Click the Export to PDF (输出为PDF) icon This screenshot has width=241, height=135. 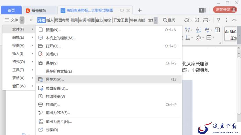click(40, 112)
